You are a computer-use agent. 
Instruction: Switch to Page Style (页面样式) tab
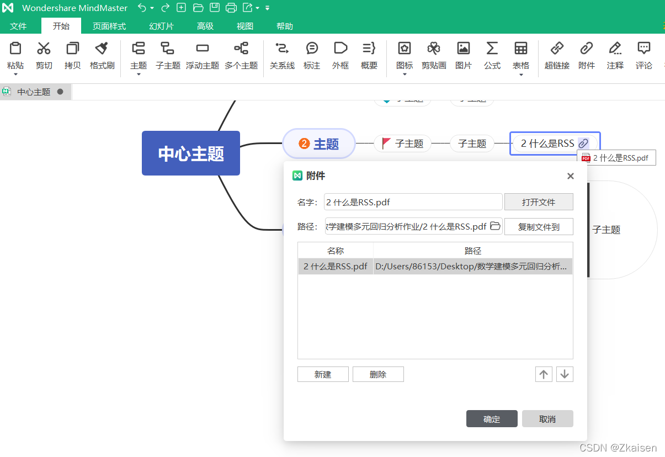[x=109, y=26]
